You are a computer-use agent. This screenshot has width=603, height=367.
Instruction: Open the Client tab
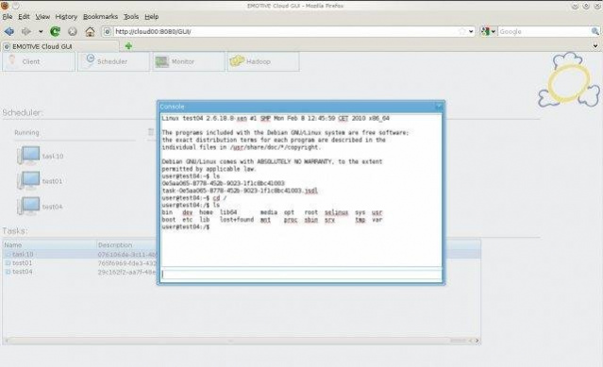click(x=39, y=61)
